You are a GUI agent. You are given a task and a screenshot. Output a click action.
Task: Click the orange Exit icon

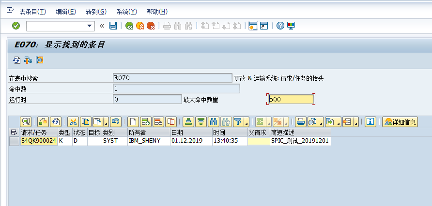pyautogui.click(x=140, y=26)
